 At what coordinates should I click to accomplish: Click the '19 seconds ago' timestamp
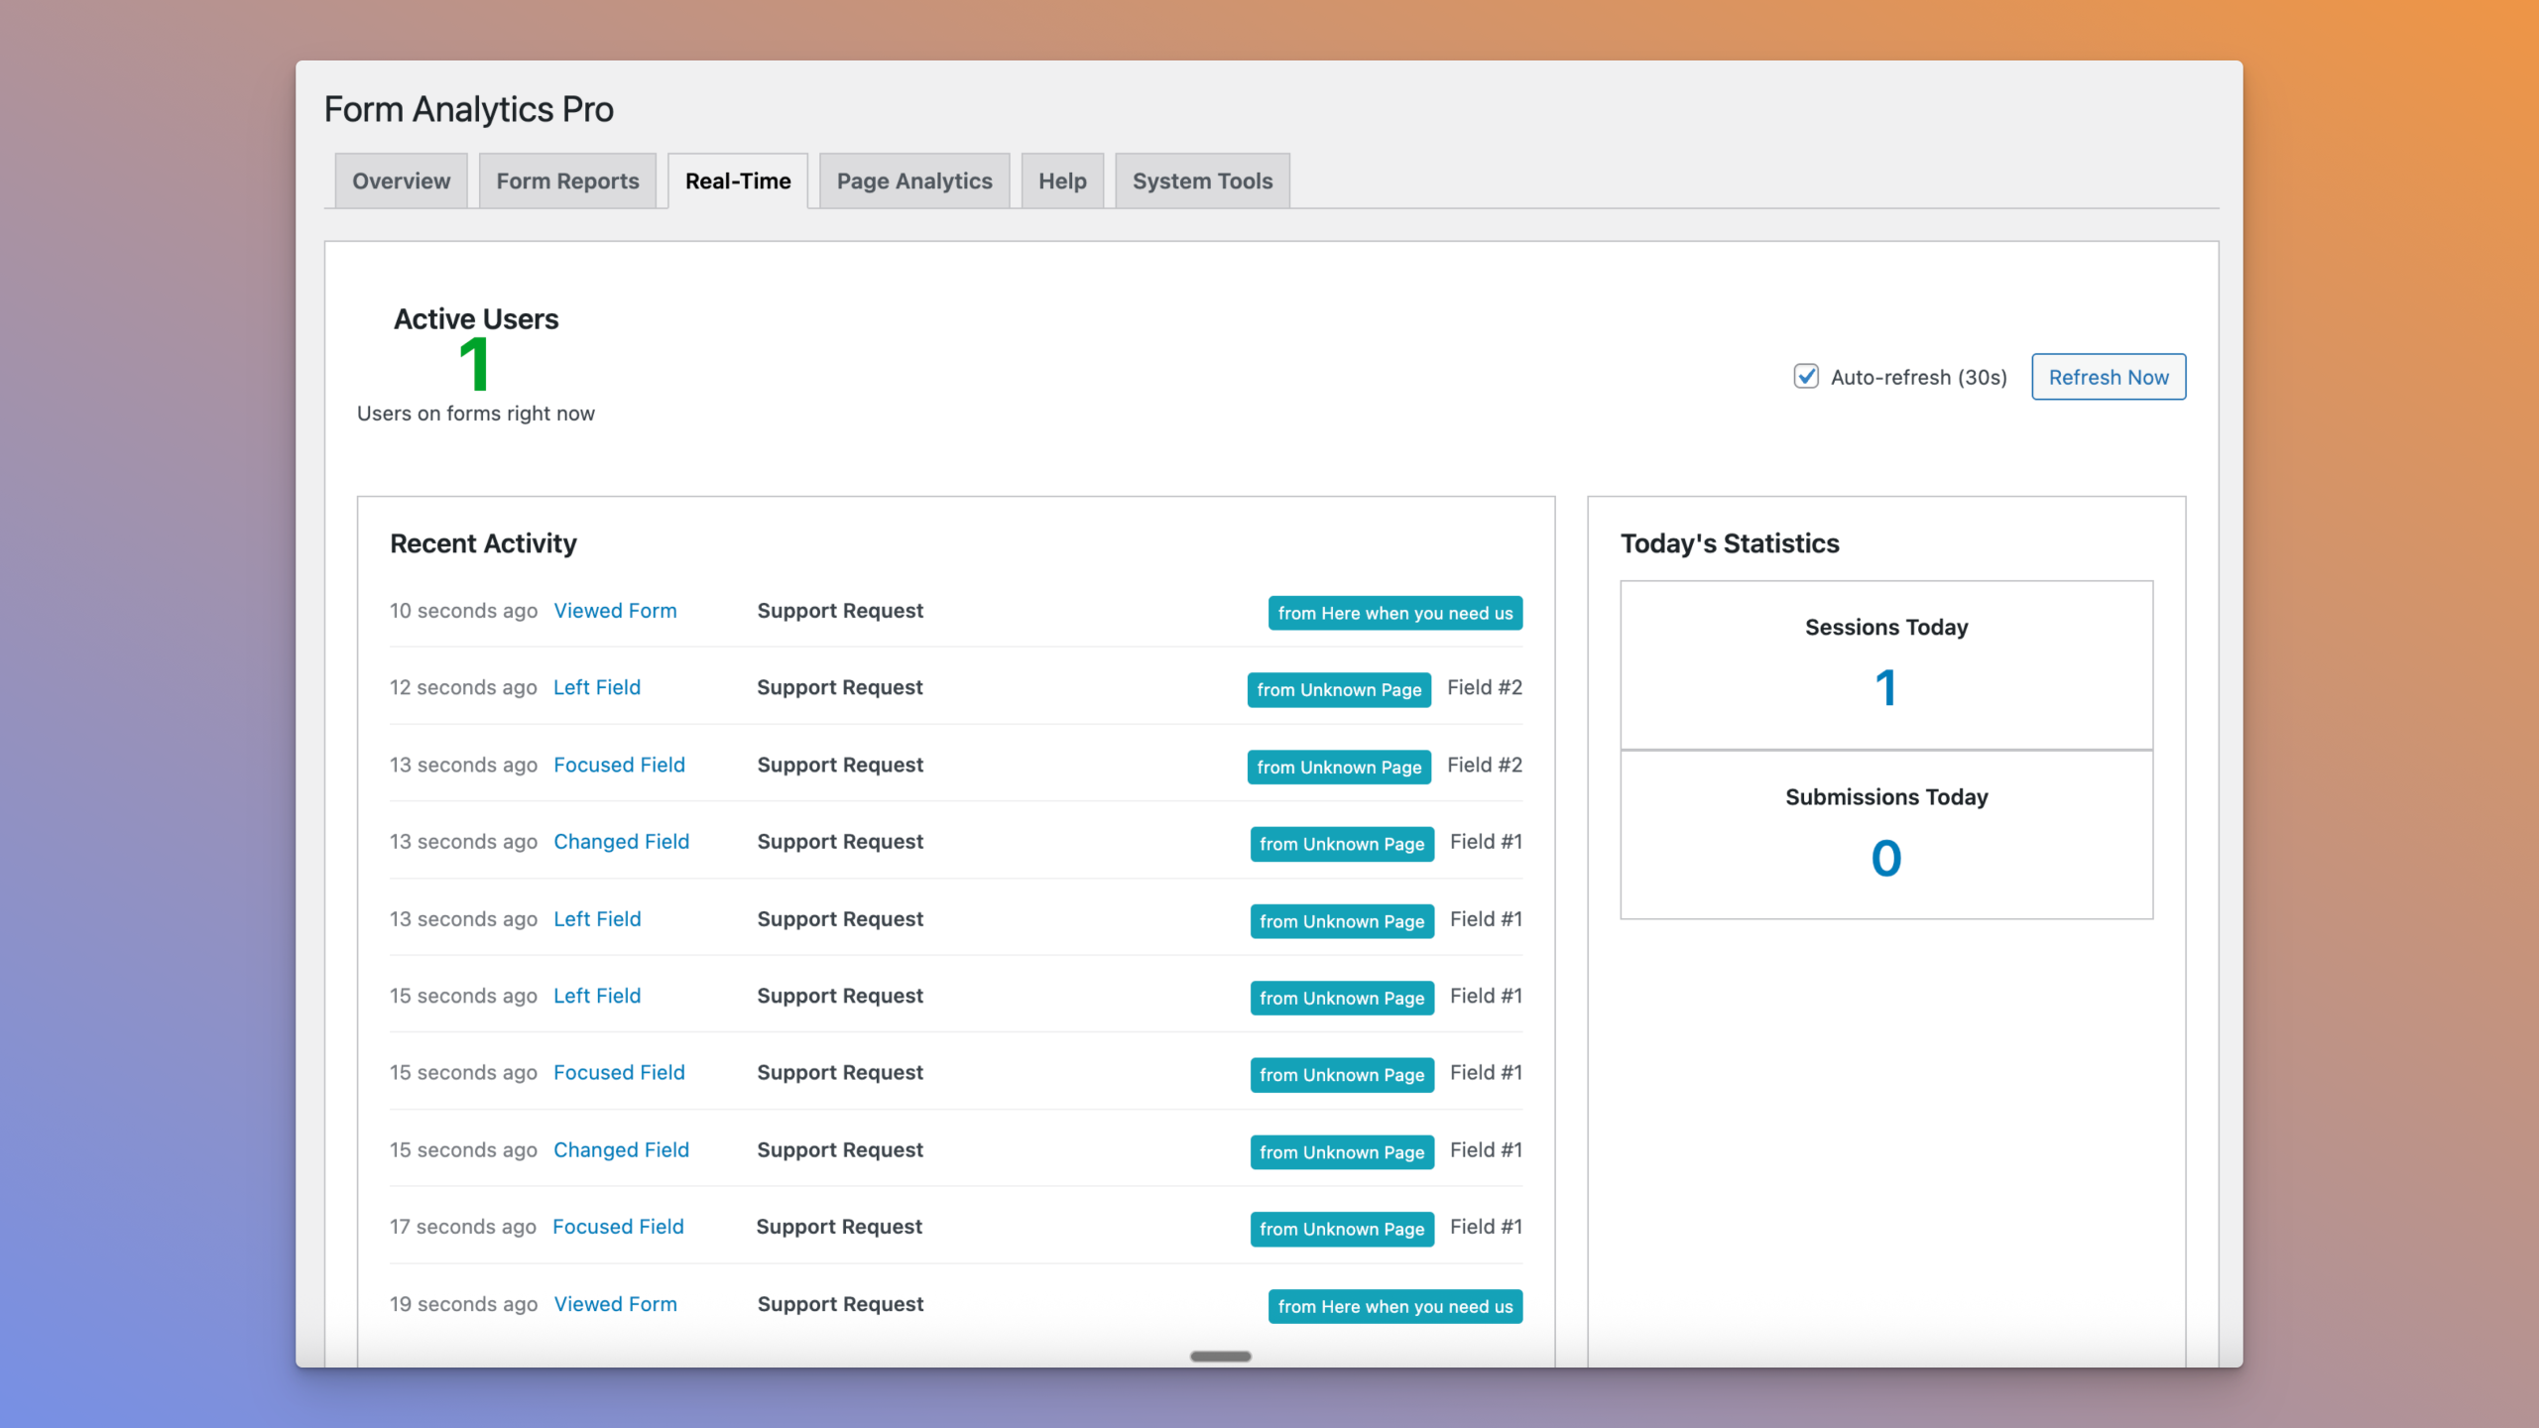pyautogui.click(x=463, y=1304)
